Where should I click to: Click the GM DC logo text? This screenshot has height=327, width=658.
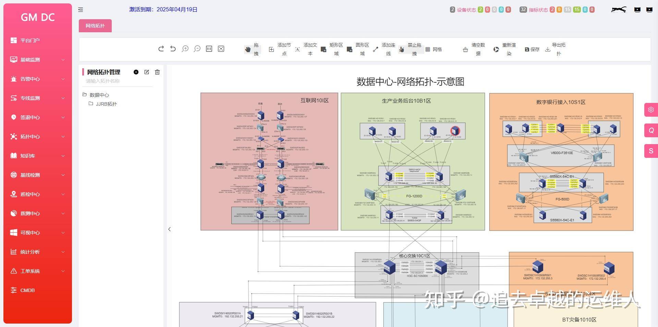click(38, 17)
